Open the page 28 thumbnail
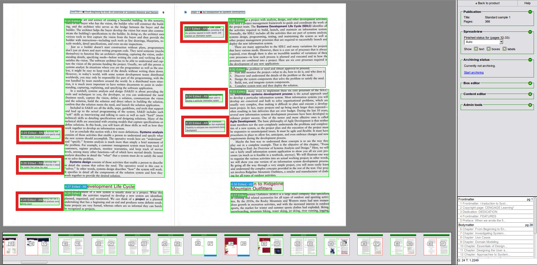537x265 pixels. (x=231, y=246)
